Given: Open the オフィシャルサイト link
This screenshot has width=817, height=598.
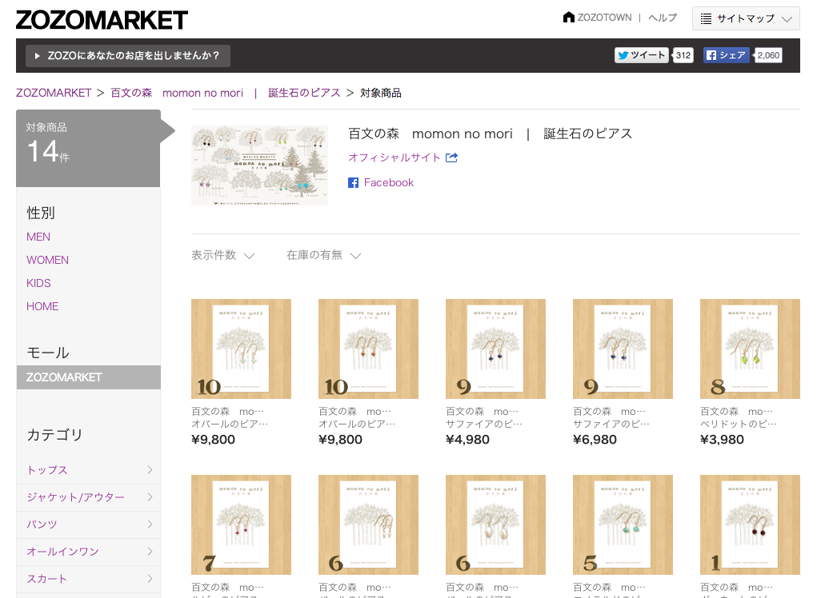Looking at the screenshot, I should (394, 157).
